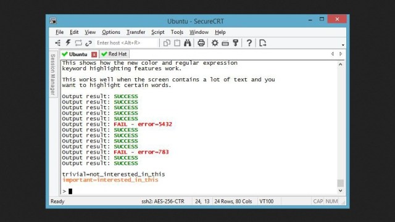Click the green check on Ubuntu tab
Image resolution: width=395 pixels, height=222 pixels.
click(x=65, y=54)
